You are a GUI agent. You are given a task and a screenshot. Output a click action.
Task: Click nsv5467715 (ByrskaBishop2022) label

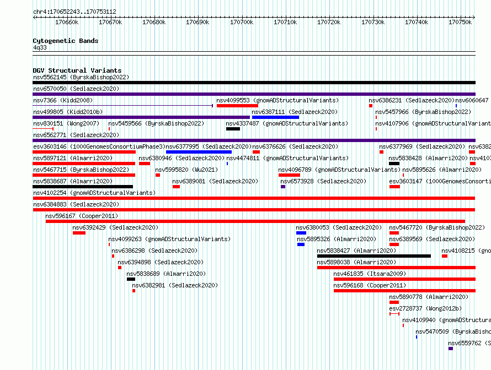pyautogui.click(x=81, y=170)
